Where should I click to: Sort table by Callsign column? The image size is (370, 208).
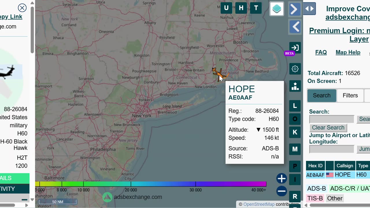[345, 166]
